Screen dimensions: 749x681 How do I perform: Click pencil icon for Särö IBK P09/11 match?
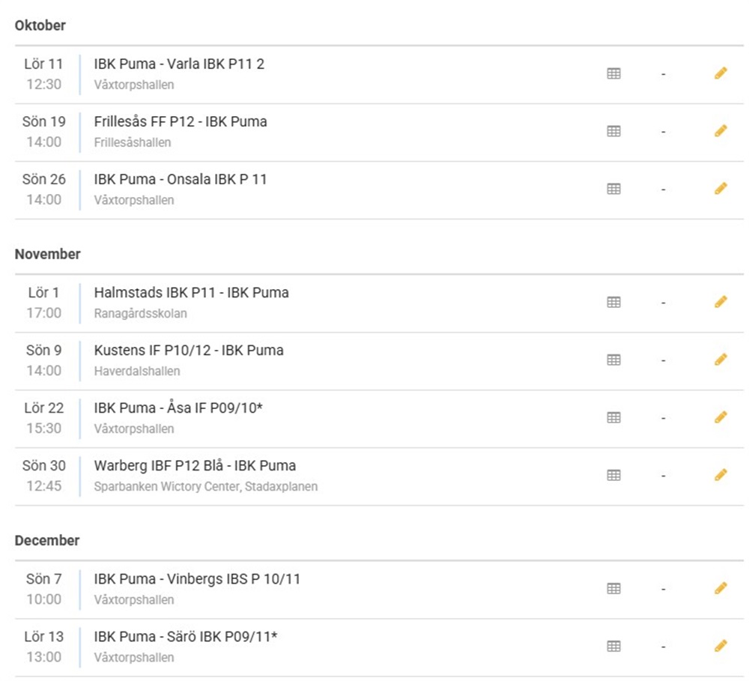(x=721, y=646)
